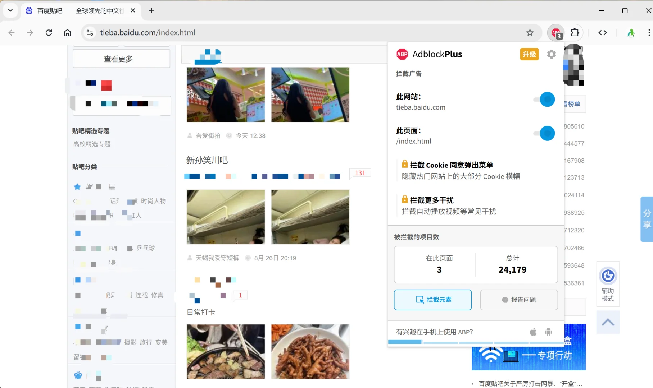
Task: Click the 升级 upgrade button in AdblockPlus
Action: [529, 54]
